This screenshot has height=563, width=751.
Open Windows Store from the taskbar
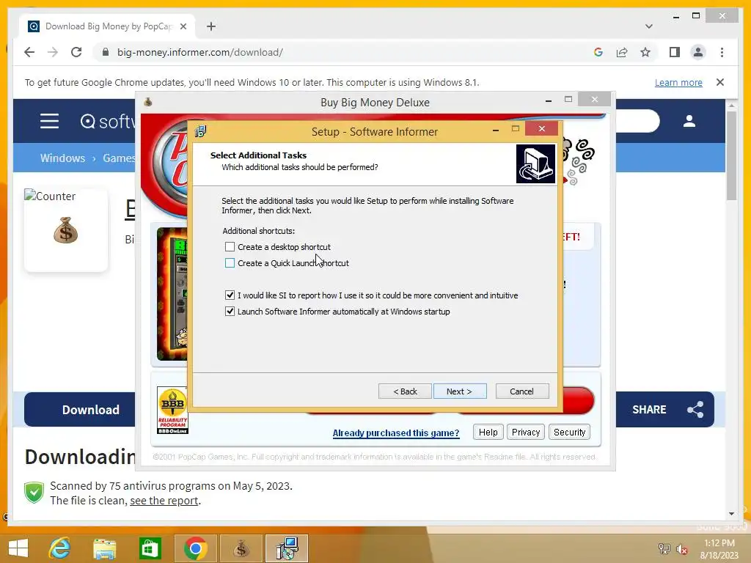[150, 548]
